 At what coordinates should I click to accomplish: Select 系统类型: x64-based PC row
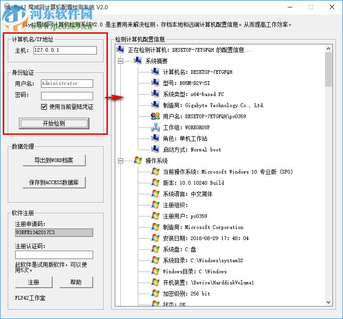(x=193, y=94)
